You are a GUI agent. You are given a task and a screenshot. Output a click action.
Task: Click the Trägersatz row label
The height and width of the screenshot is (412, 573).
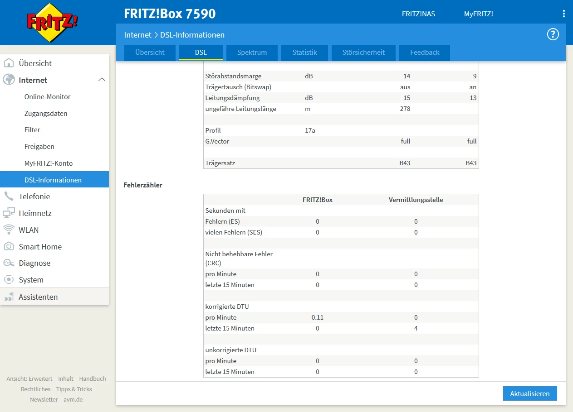(x=220, y=163)
